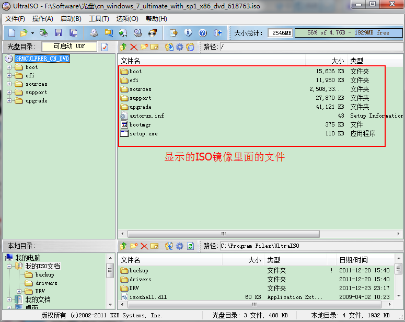
Task: Click the 可启动 UDF boot type field
Action: point(69,47)
